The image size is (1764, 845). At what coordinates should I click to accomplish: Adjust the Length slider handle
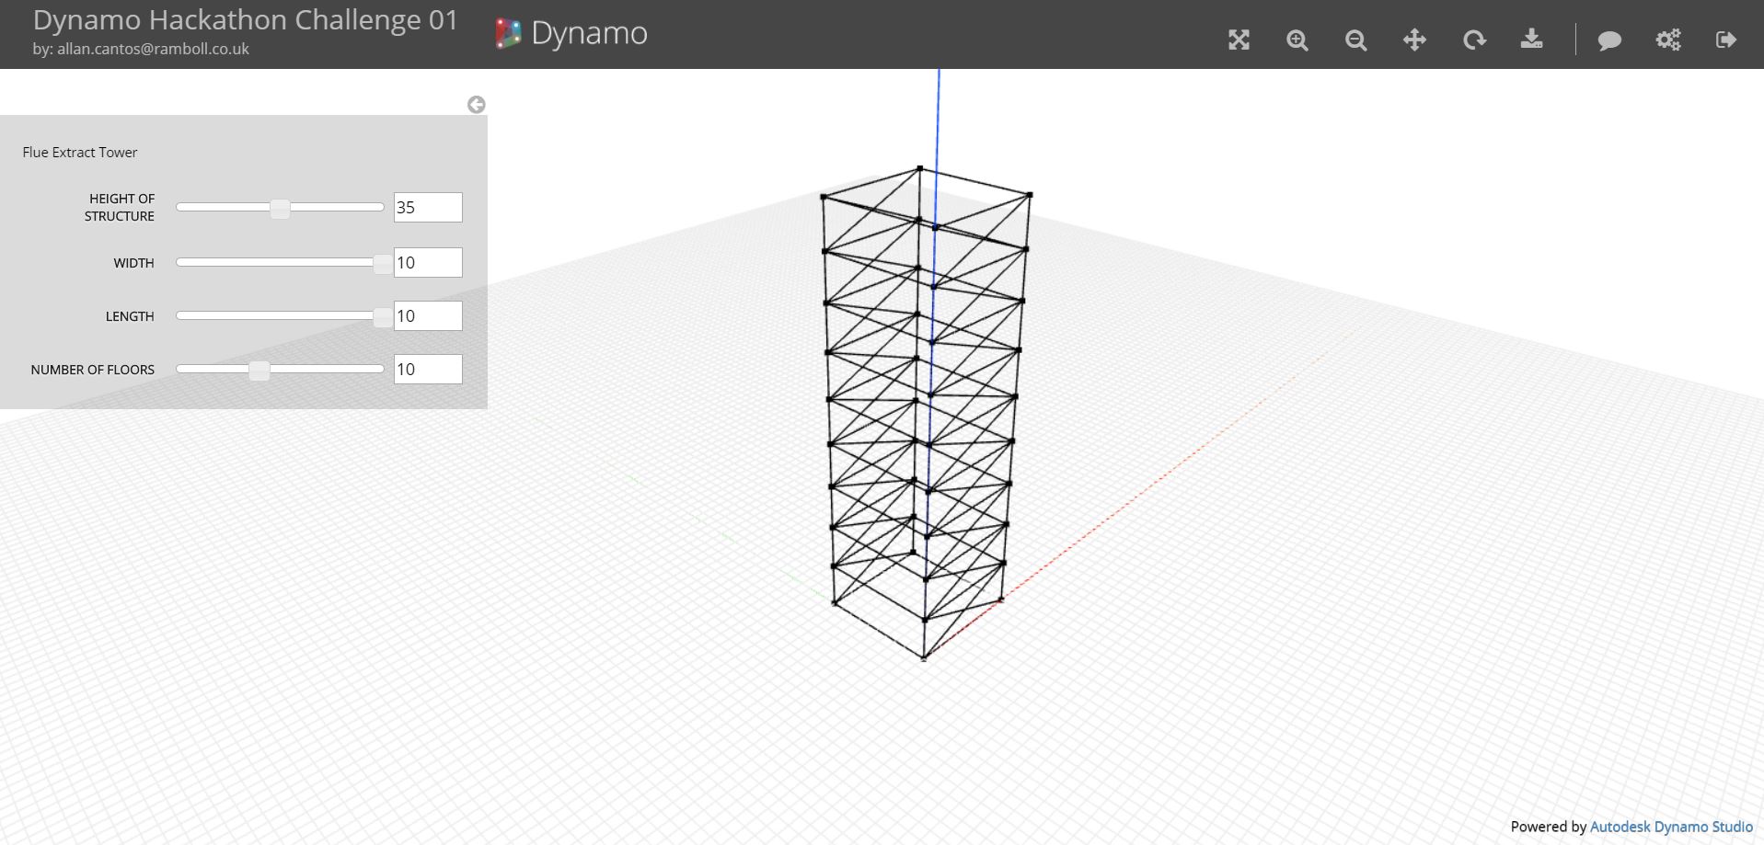382,316
